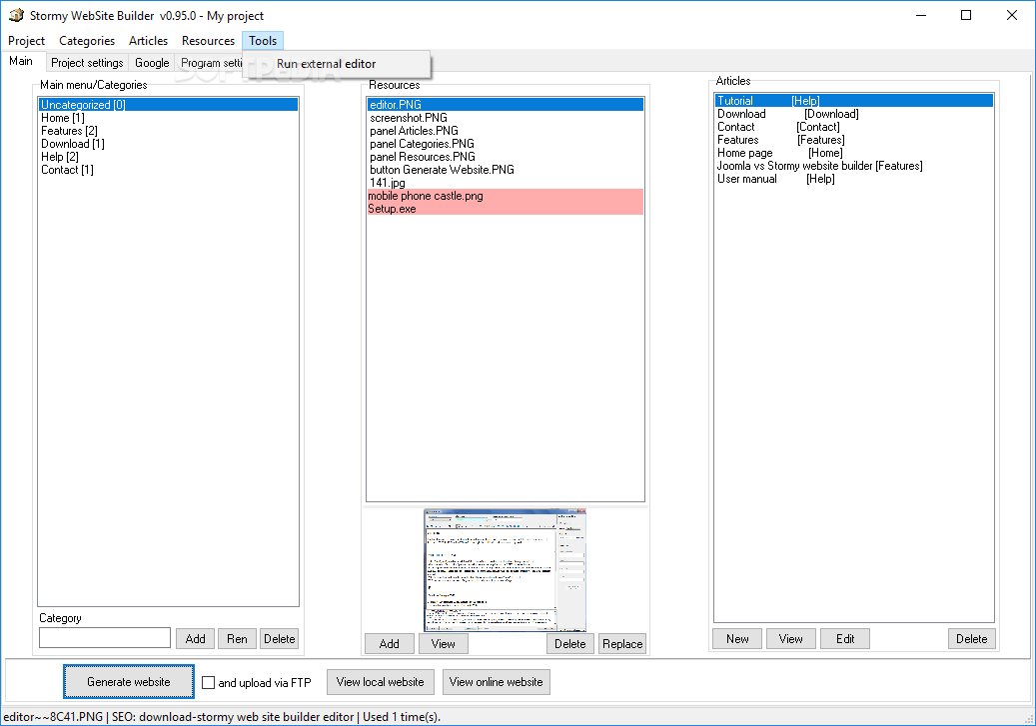
Task: Click View local website button
Action: click(380, 682)
